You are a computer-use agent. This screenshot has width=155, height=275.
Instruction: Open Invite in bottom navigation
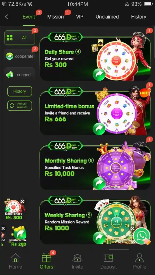[77, 261]
